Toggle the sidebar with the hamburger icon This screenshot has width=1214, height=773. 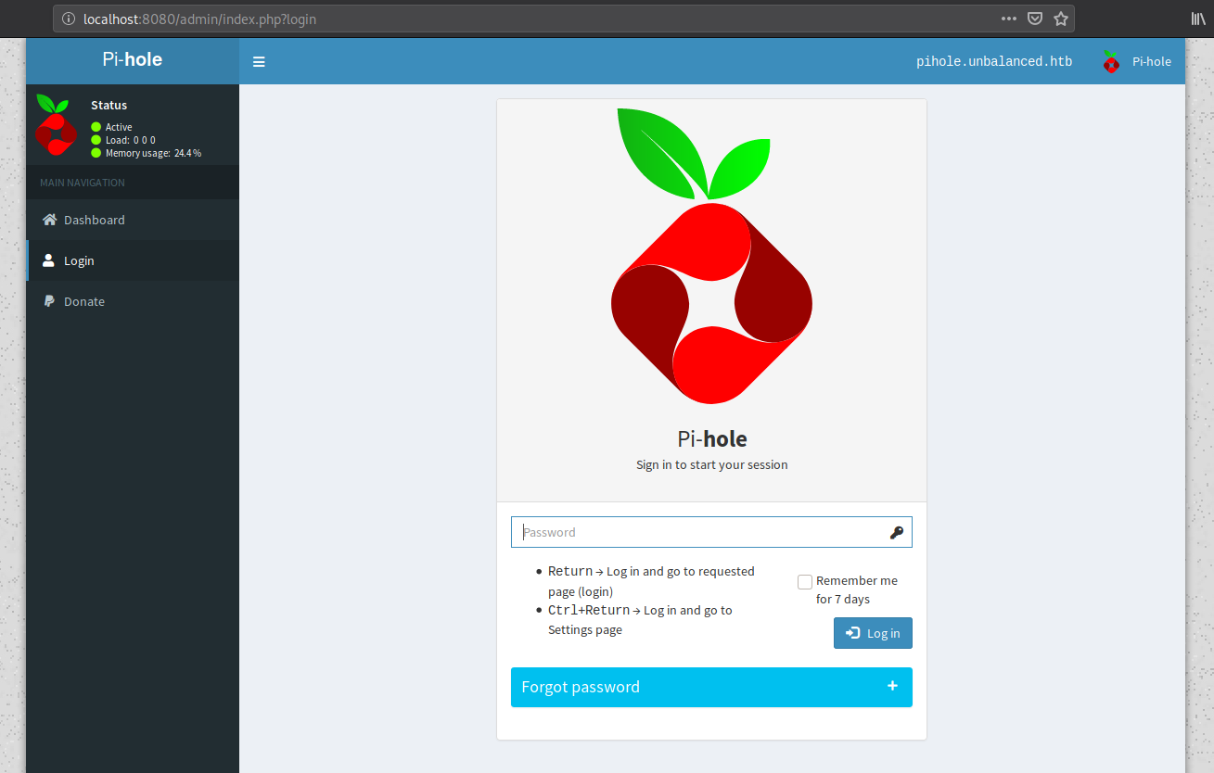(x=259, y=62)
